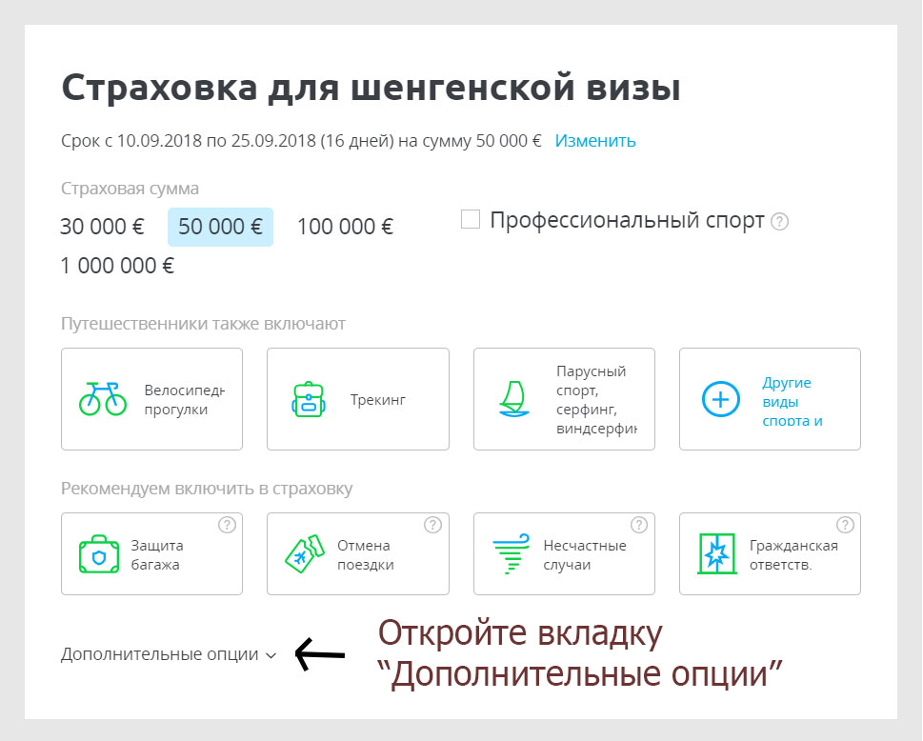Click text Путешественники также включают
Screen dimensions: 923x741
[203, 324]
